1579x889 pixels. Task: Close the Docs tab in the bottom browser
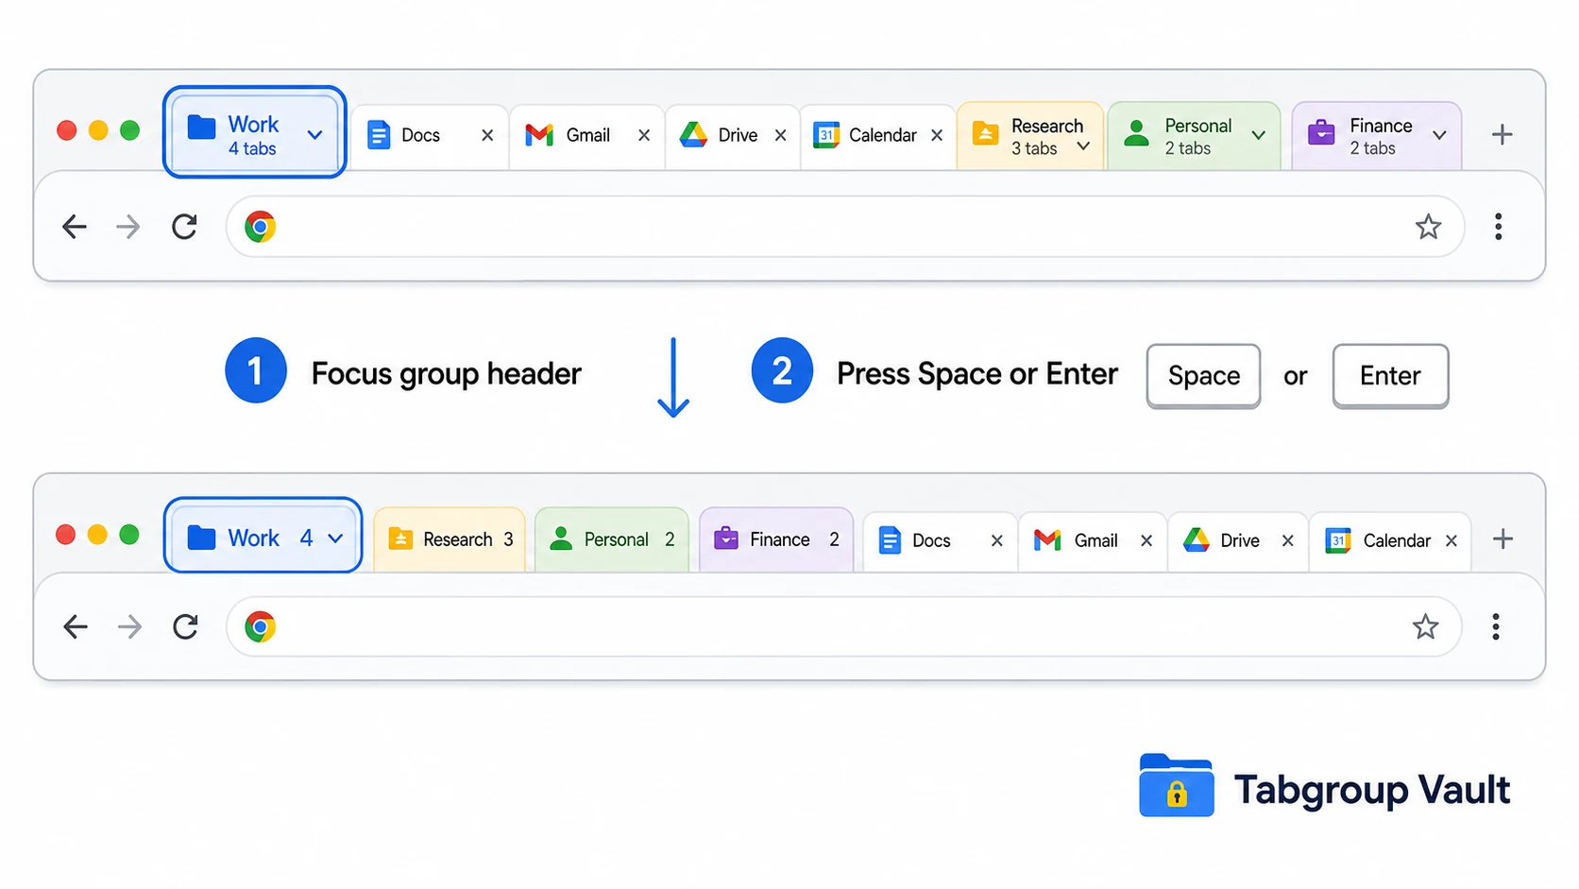(x=996, y=540)
